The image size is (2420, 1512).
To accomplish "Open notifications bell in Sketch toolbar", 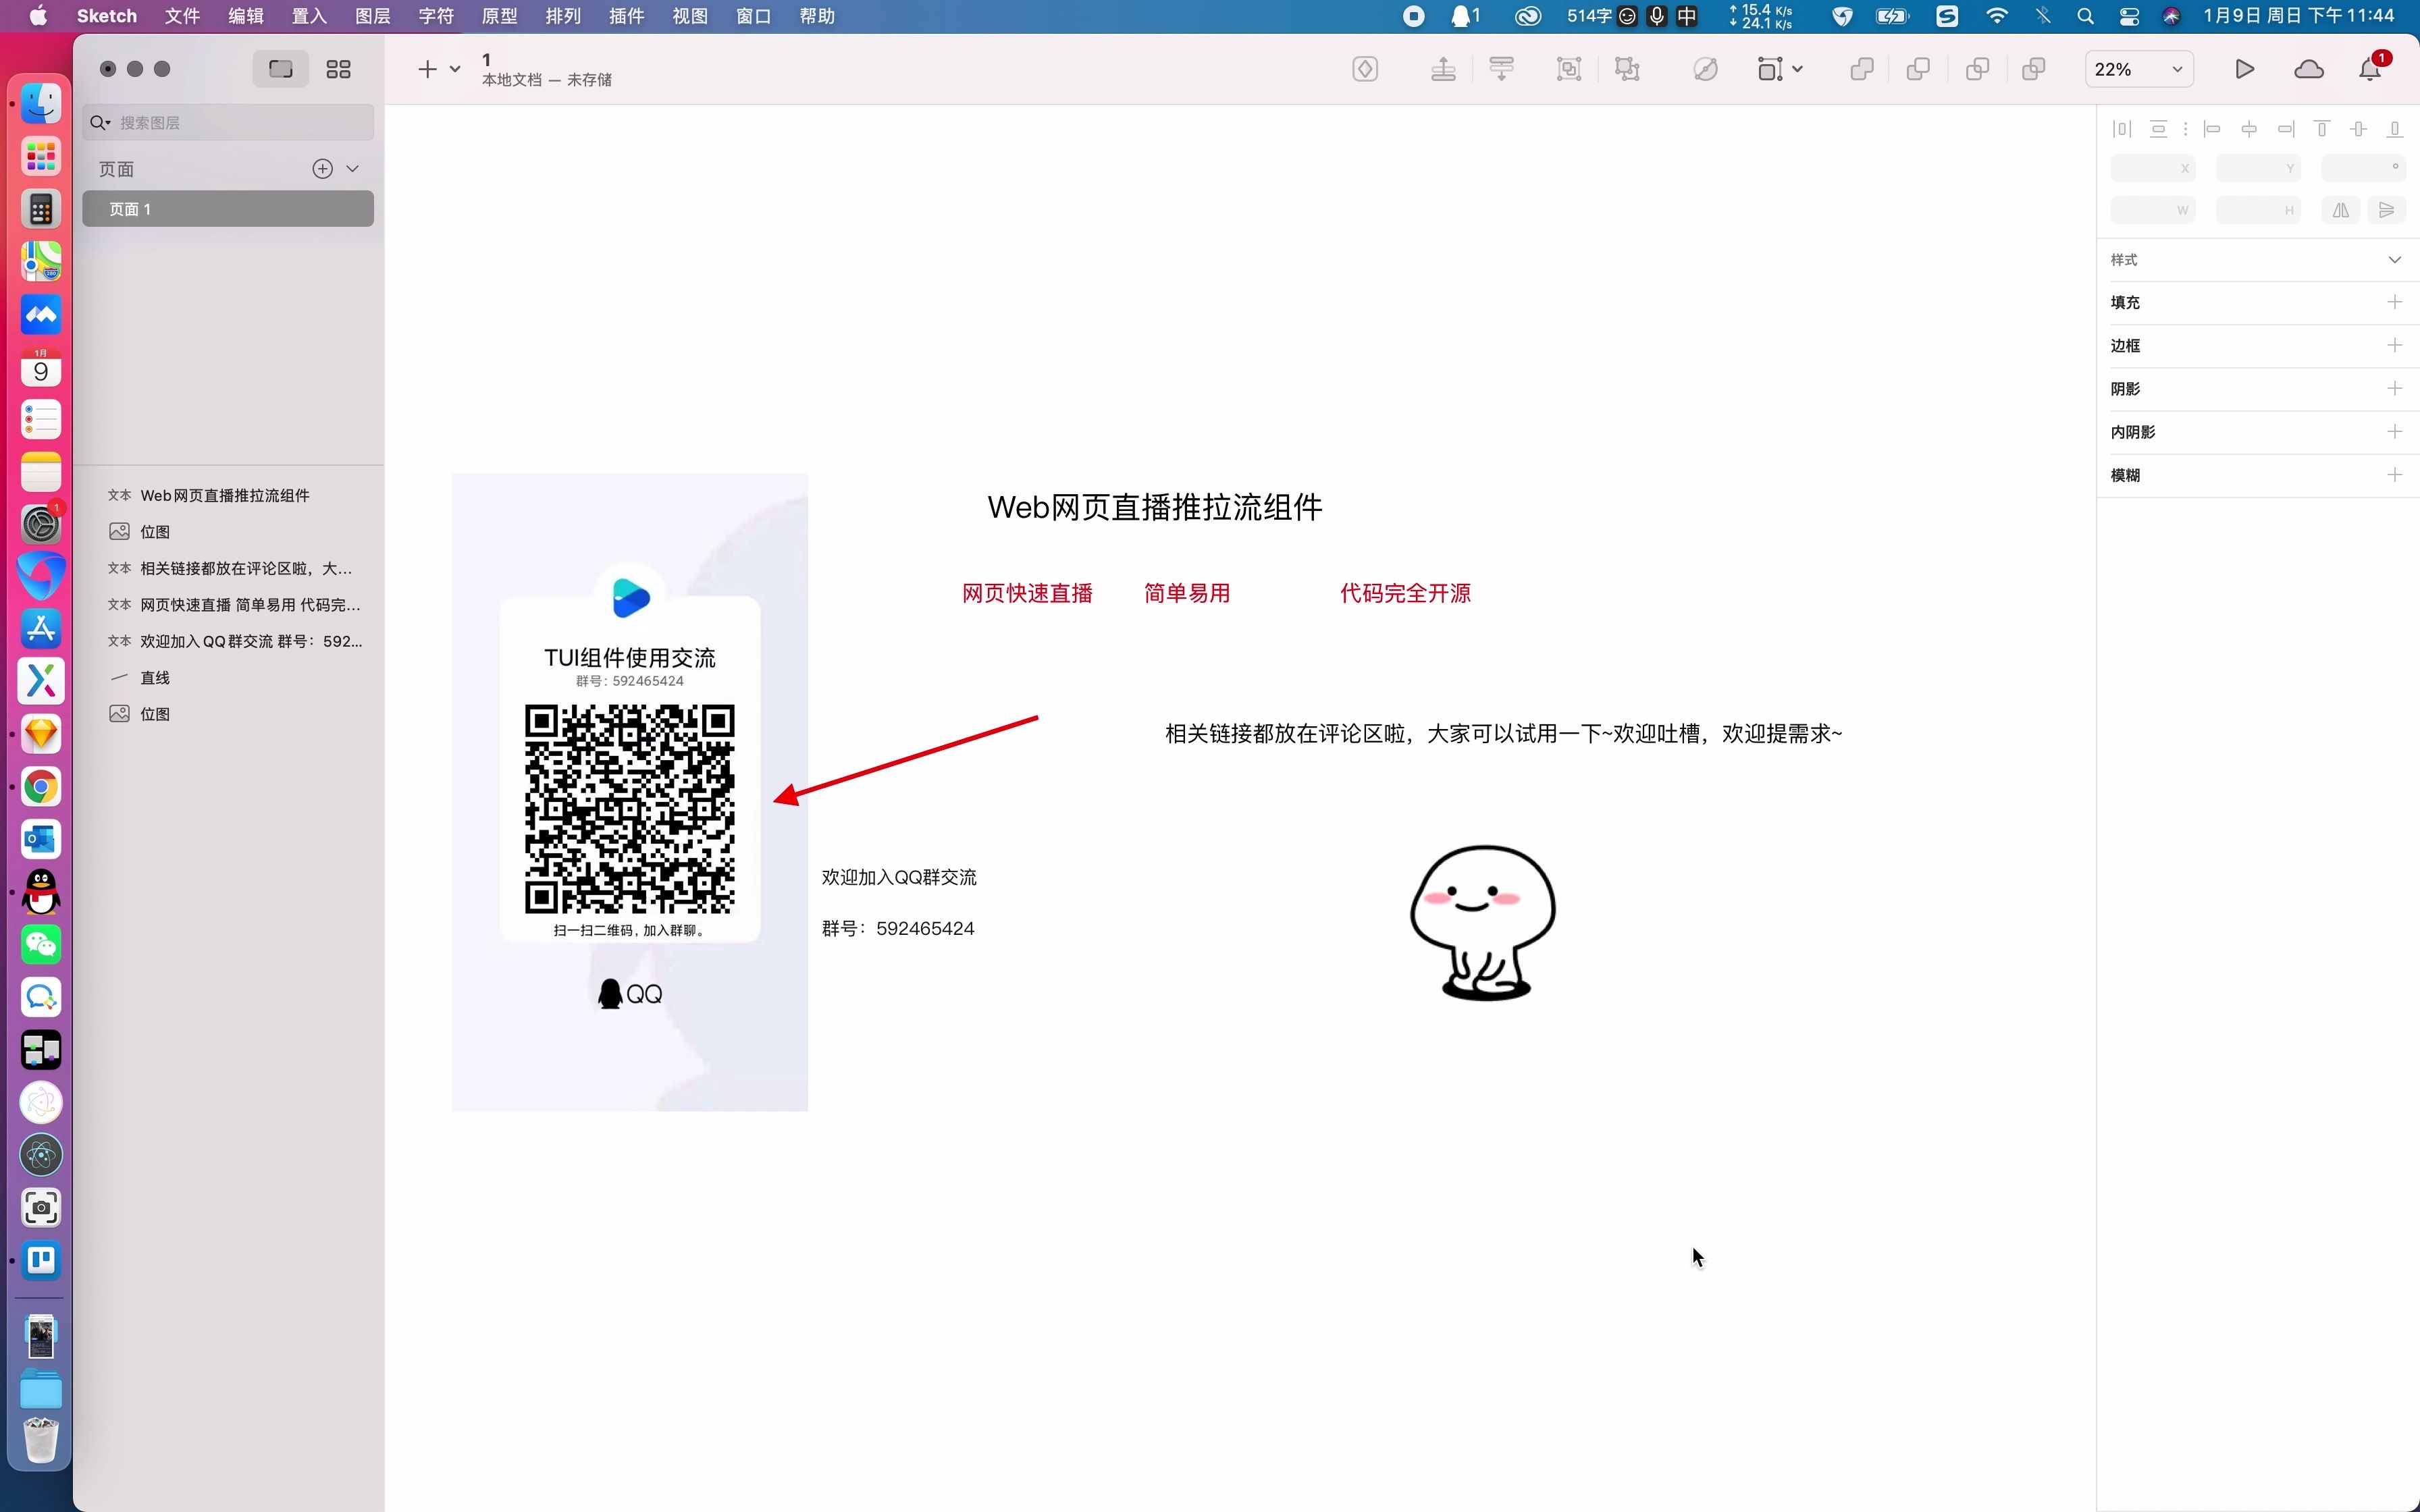I will click(2369, 69).
